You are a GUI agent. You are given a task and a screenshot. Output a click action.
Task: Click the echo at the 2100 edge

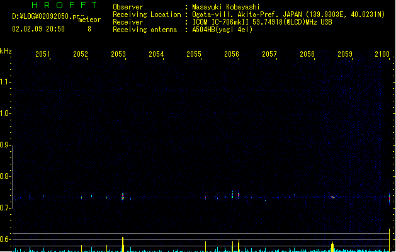pos(389,198)
